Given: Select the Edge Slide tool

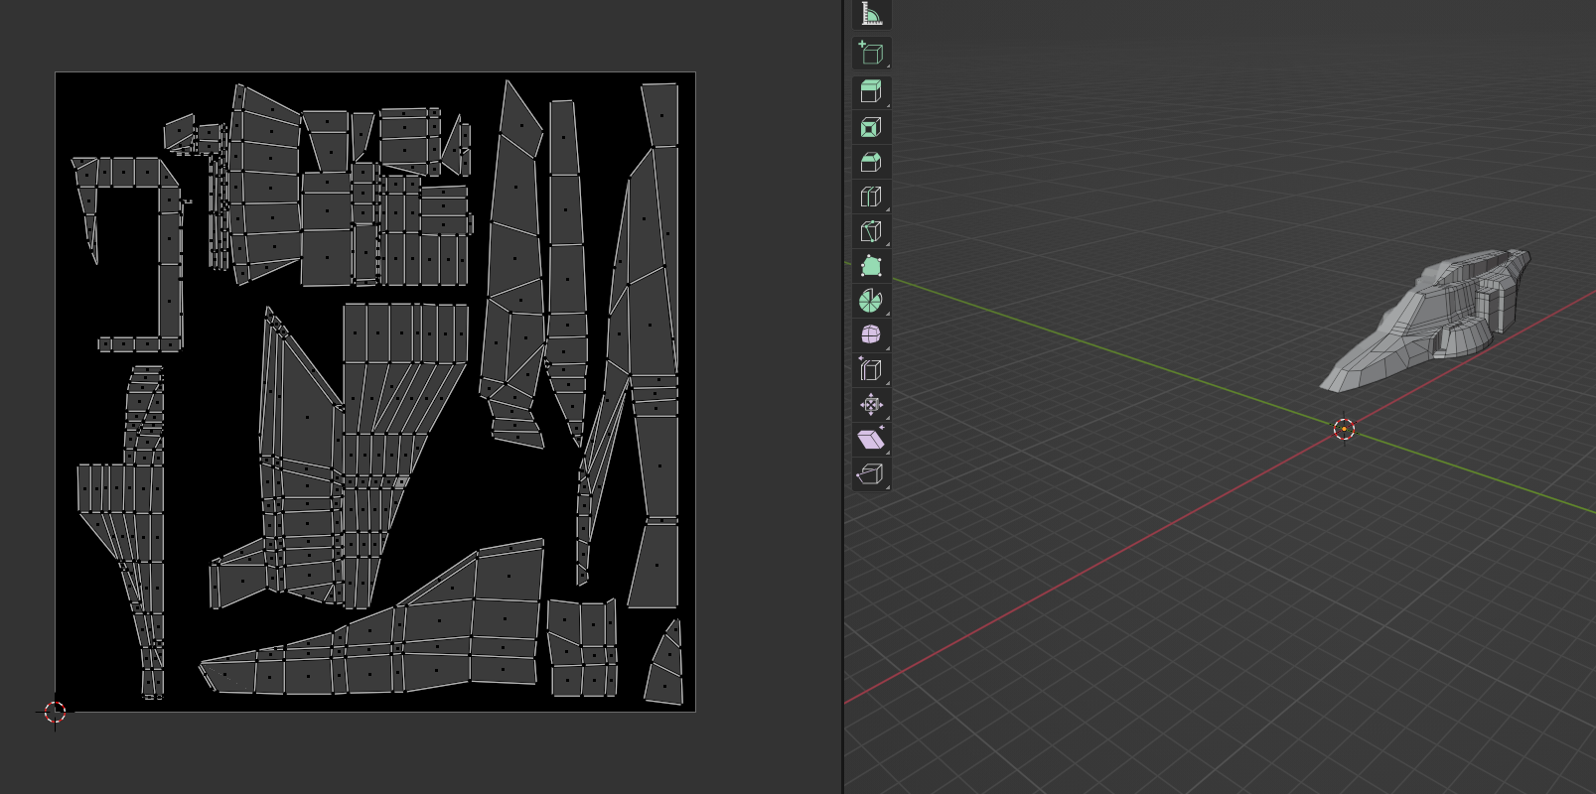Looking at the screenshot, I should pos(871,370).
